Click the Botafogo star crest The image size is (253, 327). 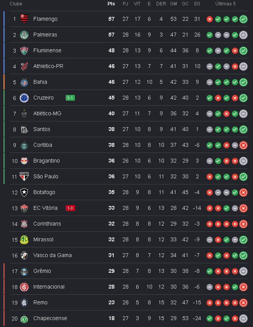tap(24, 192)
